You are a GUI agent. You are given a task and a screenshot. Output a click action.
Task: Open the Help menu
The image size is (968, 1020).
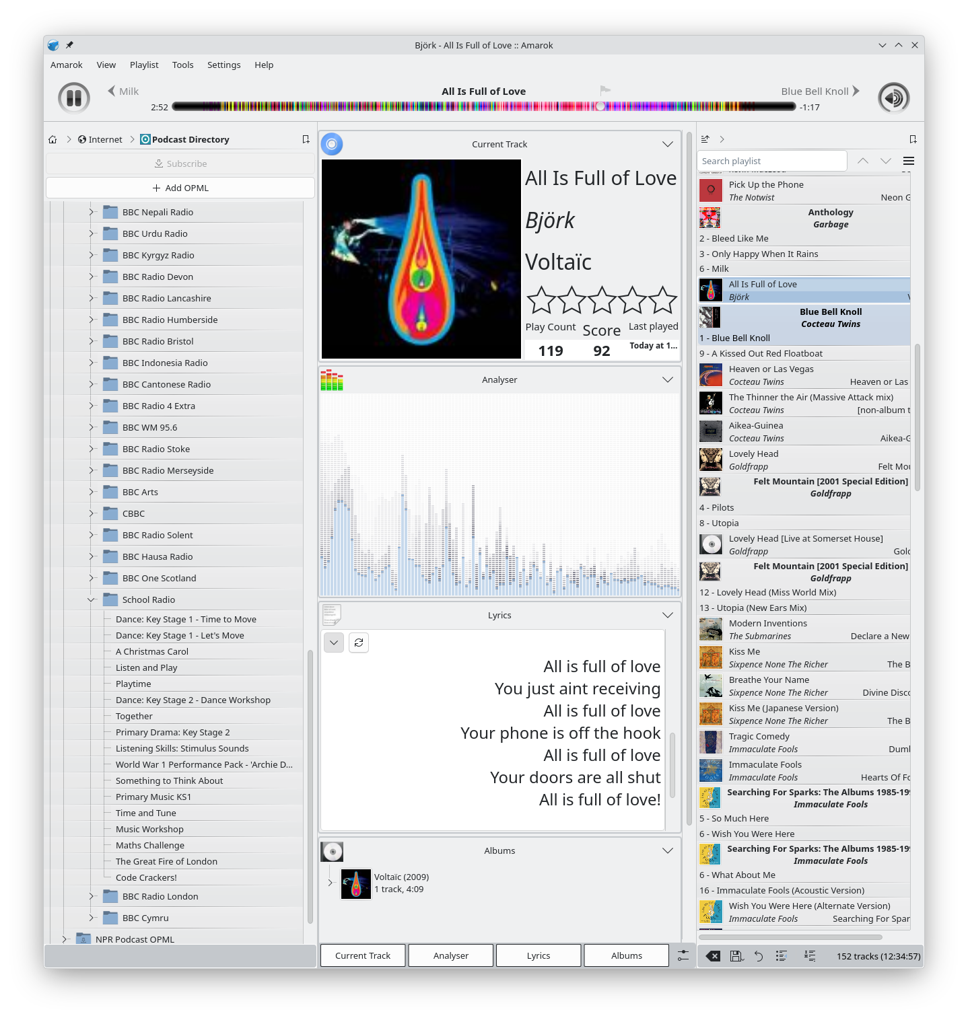(264, 65)
